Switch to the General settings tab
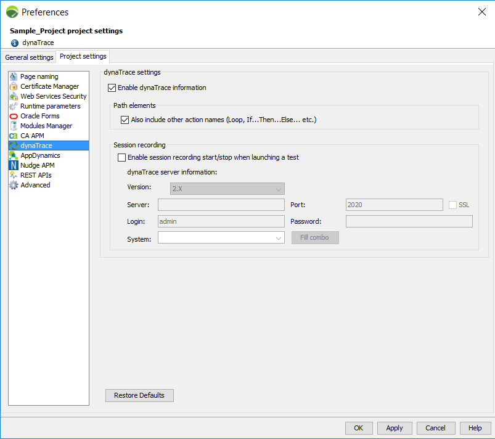The height and width of the screenshot is (439, 495). pos(29,57)
